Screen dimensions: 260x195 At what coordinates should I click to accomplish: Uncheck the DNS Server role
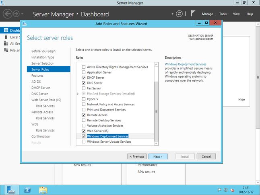84,83
